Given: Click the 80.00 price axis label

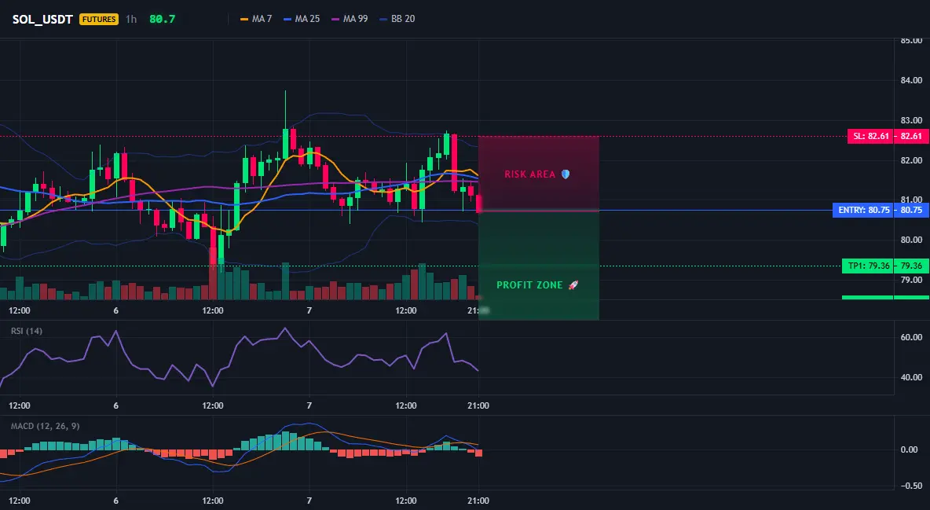Looking at the screenshot, I should click(911, 240).
